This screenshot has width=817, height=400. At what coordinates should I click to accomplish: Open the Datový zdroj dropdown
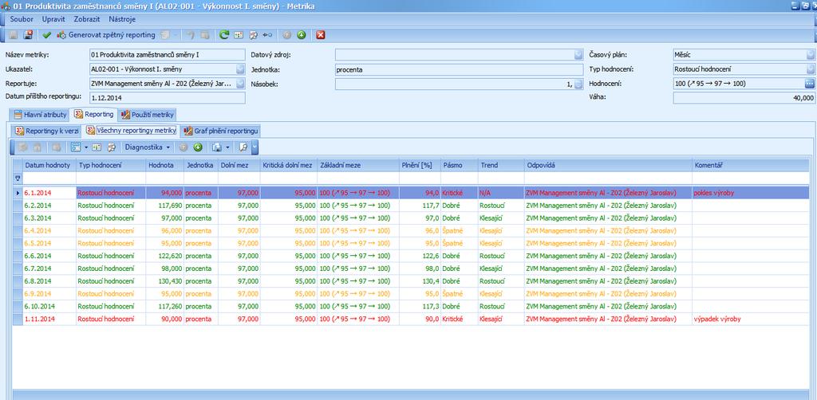click(x=578, y=55)
